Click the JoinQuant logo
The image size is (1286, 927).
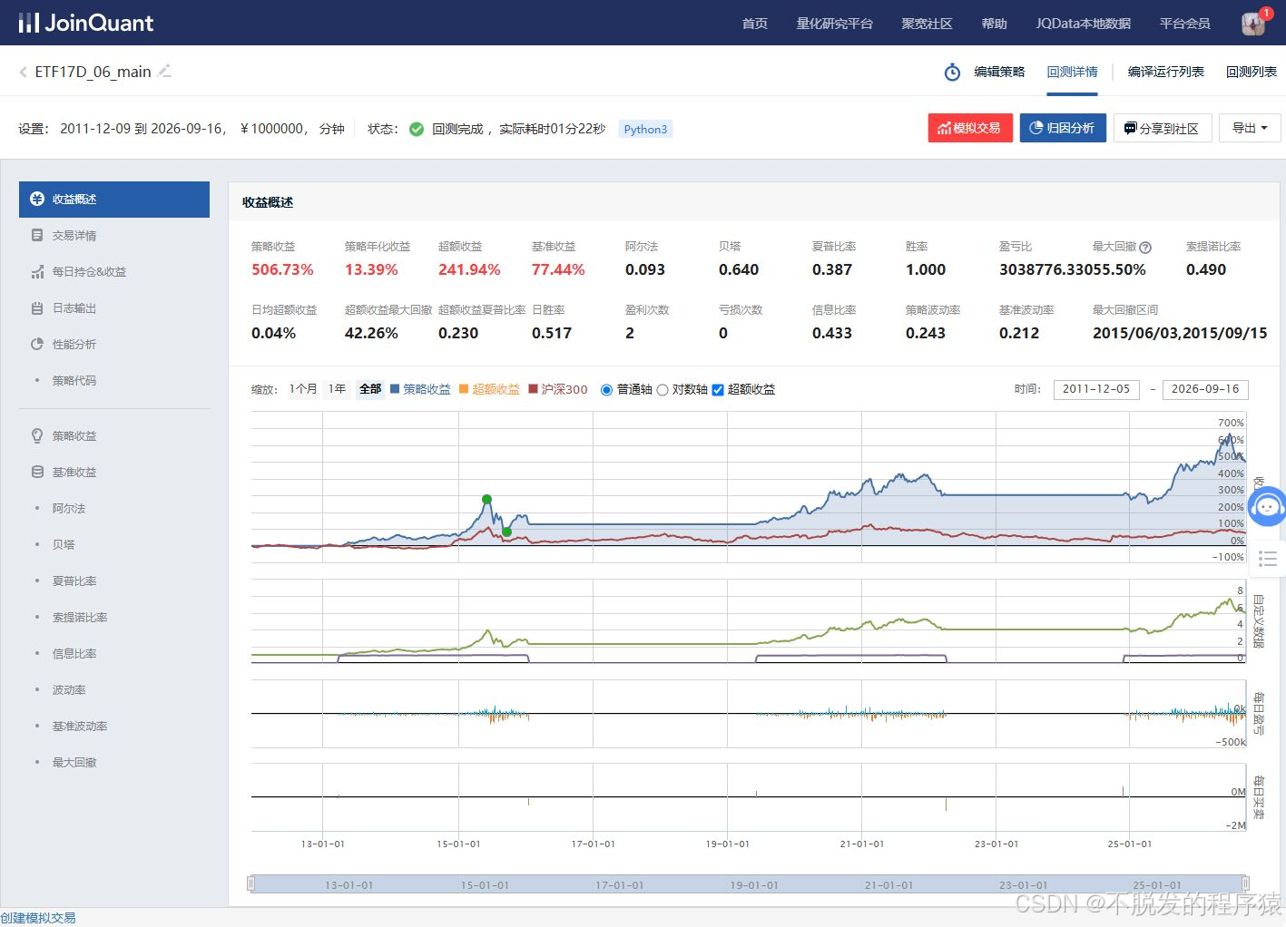tap(86, 23)
